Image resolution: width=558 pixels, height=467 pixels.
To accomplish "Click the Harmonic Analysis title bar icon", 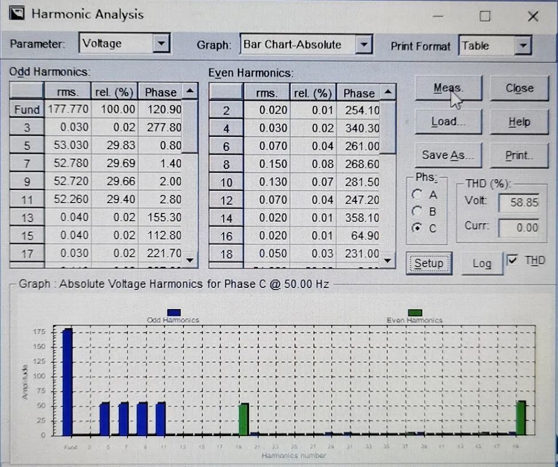I will coord(17,14).
